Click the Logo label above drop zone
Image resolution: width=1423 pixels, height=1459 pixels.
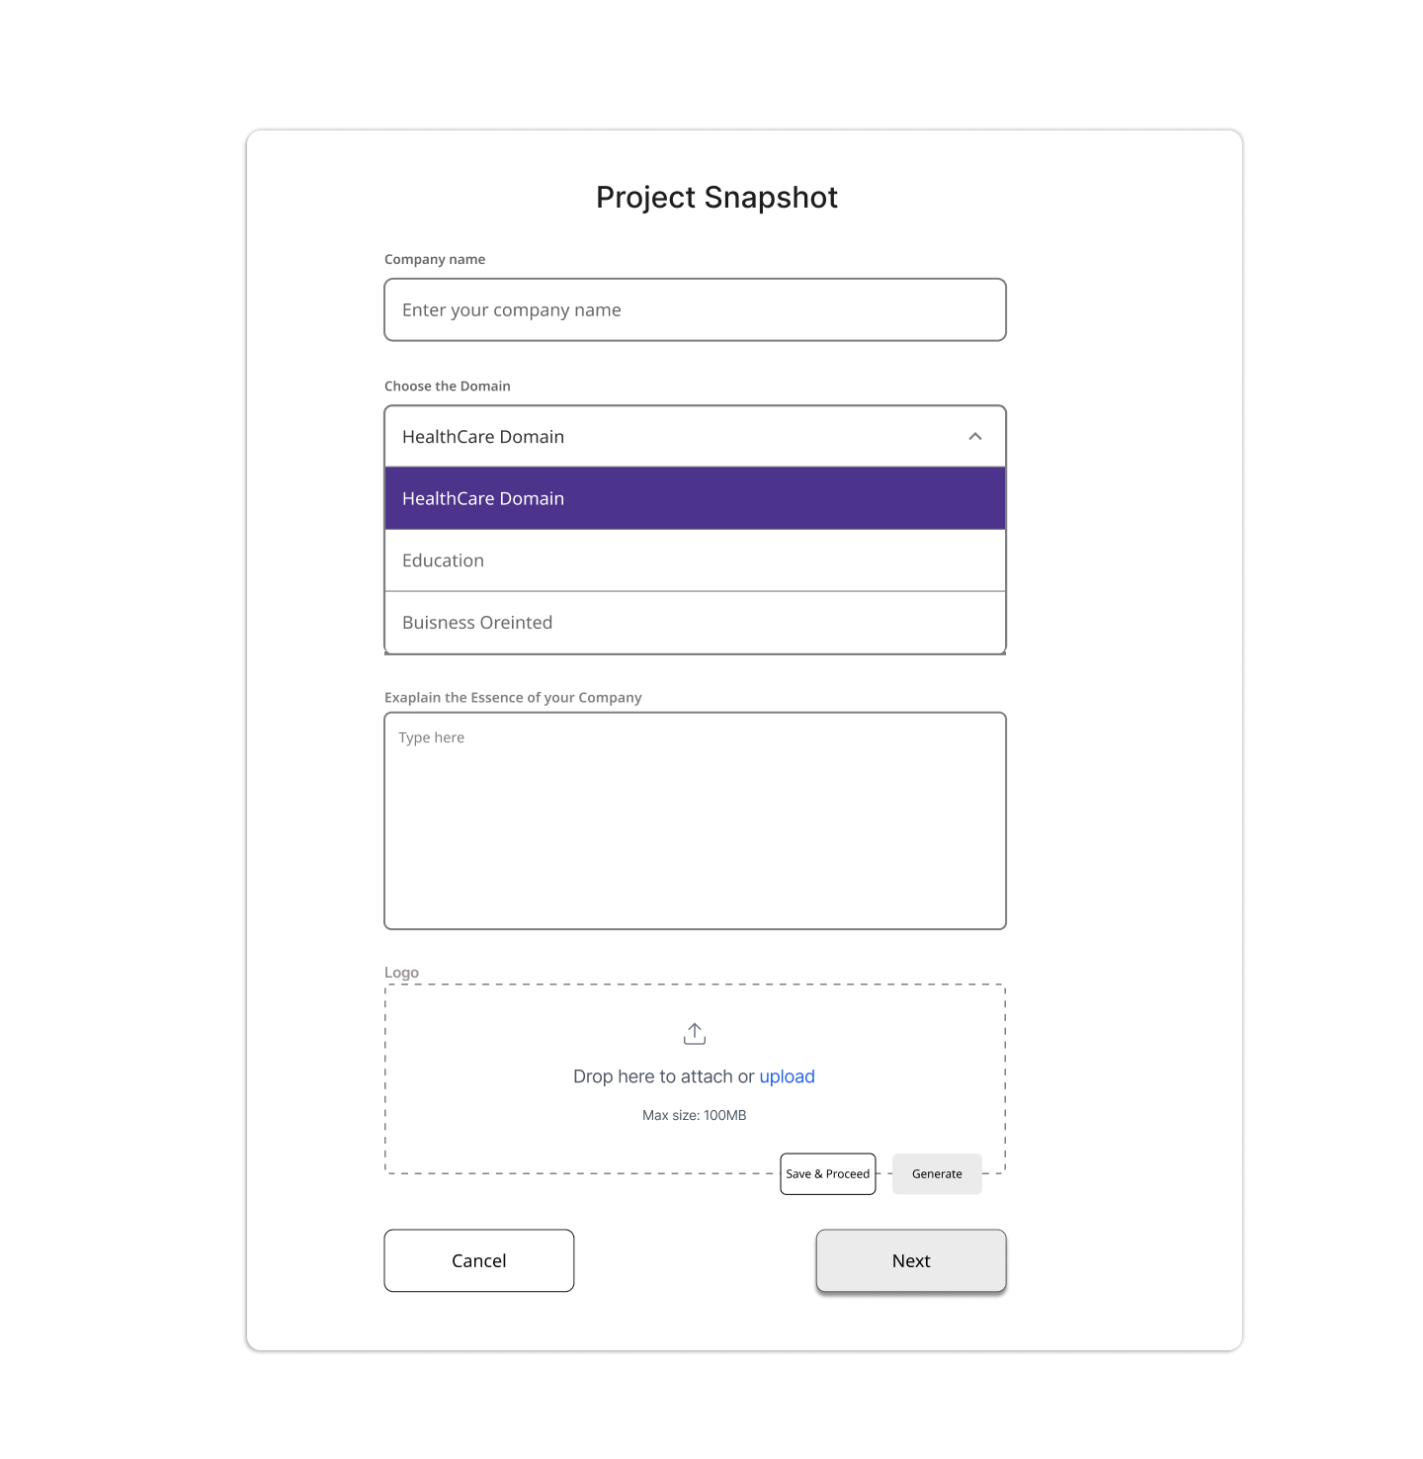pos(401,973)
